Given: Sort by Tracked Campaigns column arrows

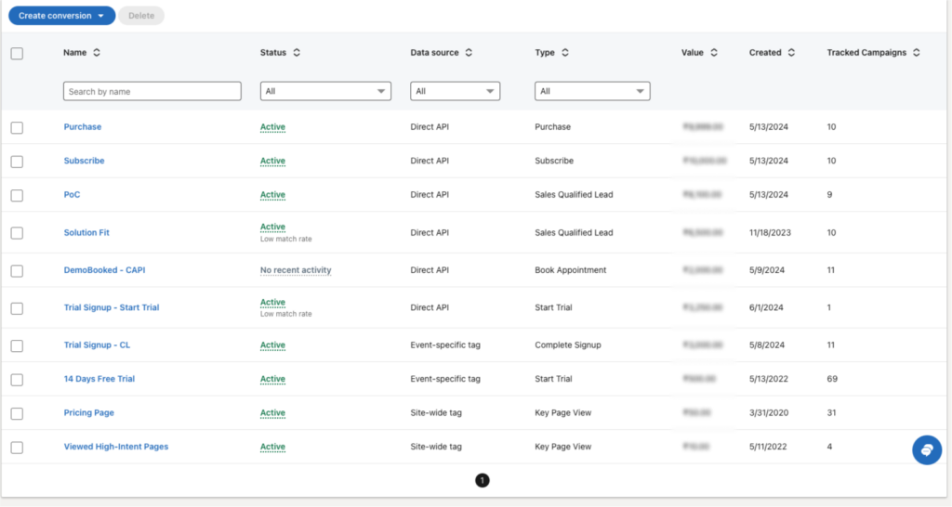Looking at the screenshot, I should (x=916, y=53).
